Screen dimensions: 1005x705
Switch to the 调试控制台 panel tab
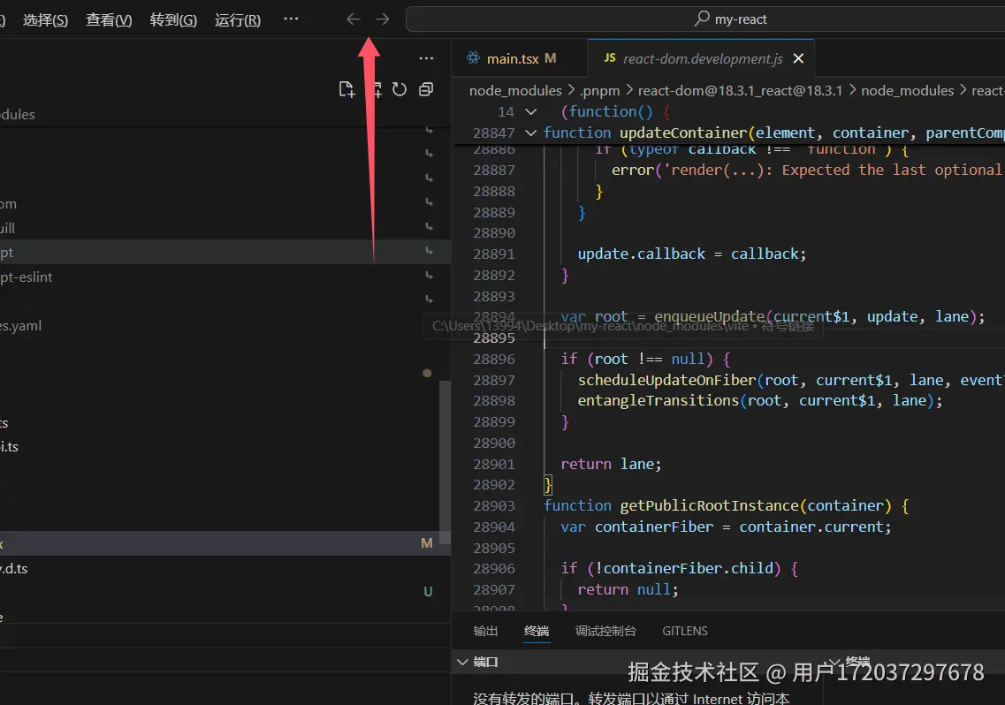pyautogui.click(x=605, y=631)
